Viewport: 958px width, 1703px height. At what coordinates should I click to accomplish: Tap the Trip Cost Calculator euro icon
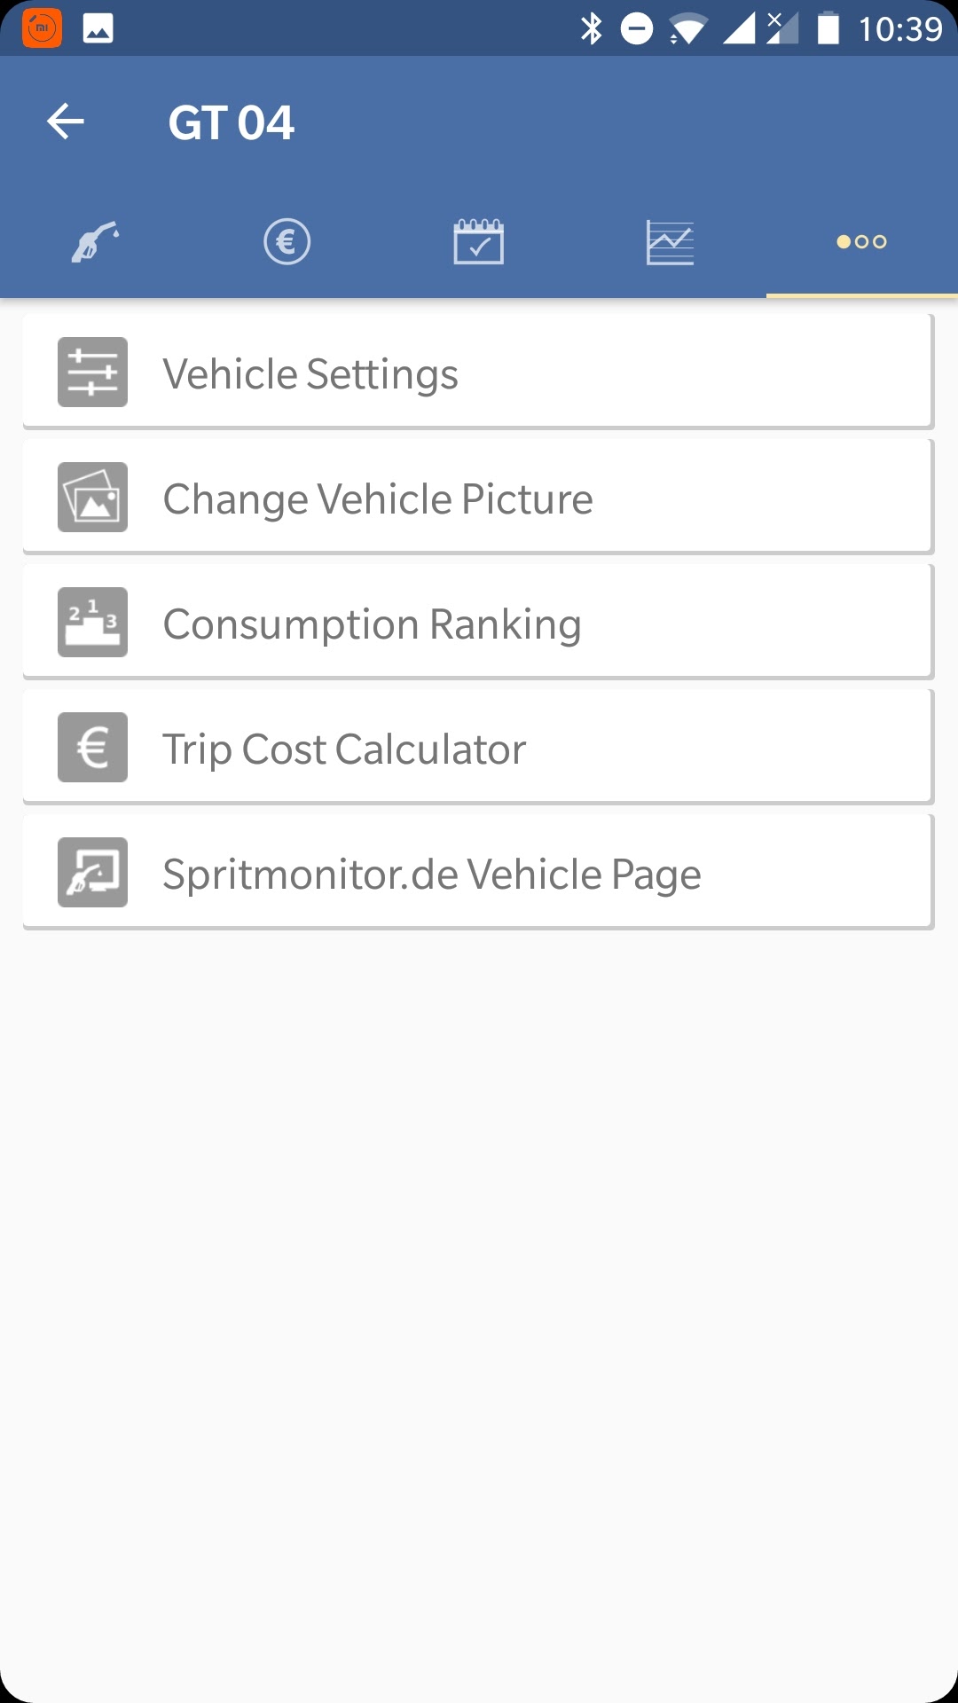[92, 748]
